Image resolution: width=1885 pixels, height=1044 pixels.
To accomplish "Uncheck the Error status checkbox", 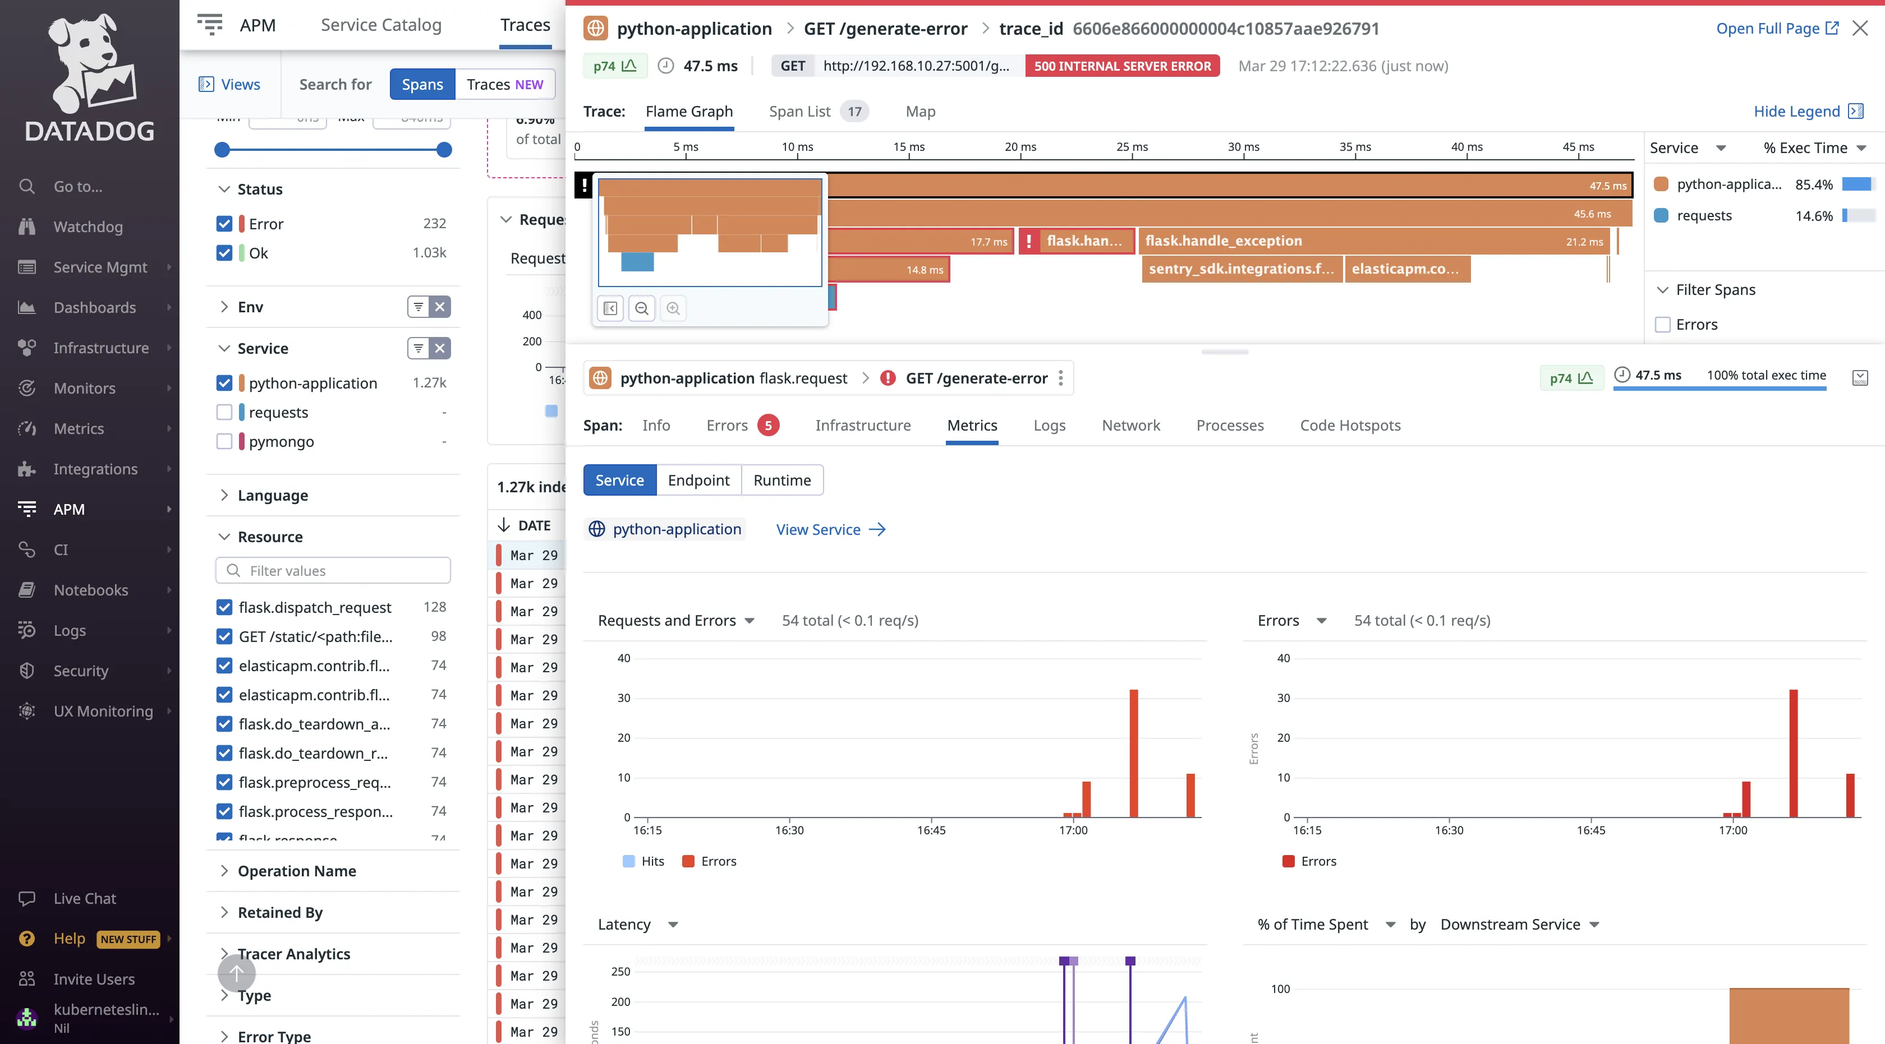I will (x=224, y=224).
